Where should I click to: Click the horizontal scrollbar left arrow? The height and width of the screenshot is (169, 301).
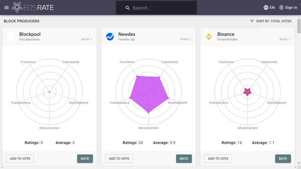pos(2,167)
